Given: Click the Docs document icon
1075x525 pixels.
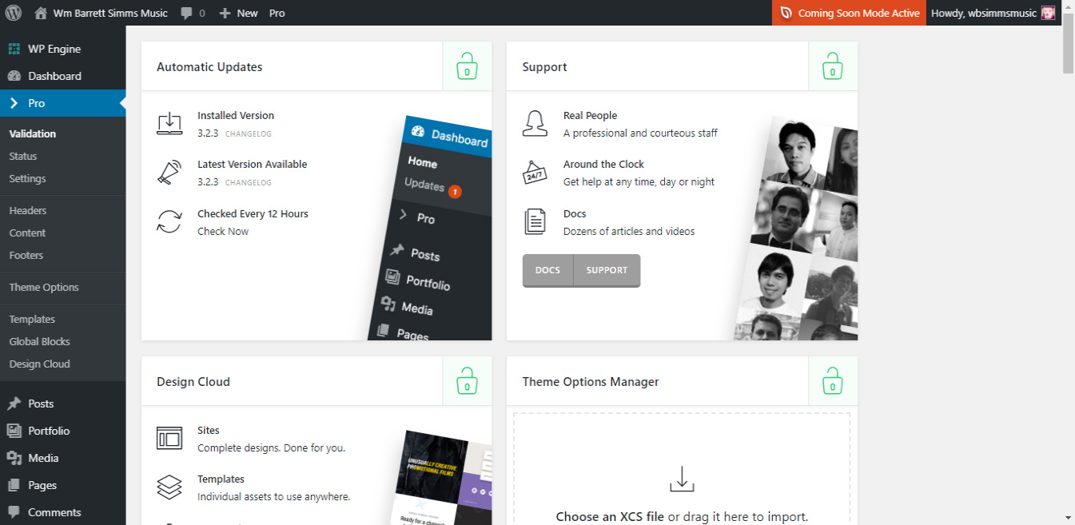Looking at the screenshot, I should pyautogui.click(x=536, y=222).
